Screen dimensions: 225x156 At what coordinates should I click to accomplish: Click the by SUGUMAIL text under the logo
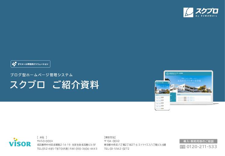click(206, 16)
